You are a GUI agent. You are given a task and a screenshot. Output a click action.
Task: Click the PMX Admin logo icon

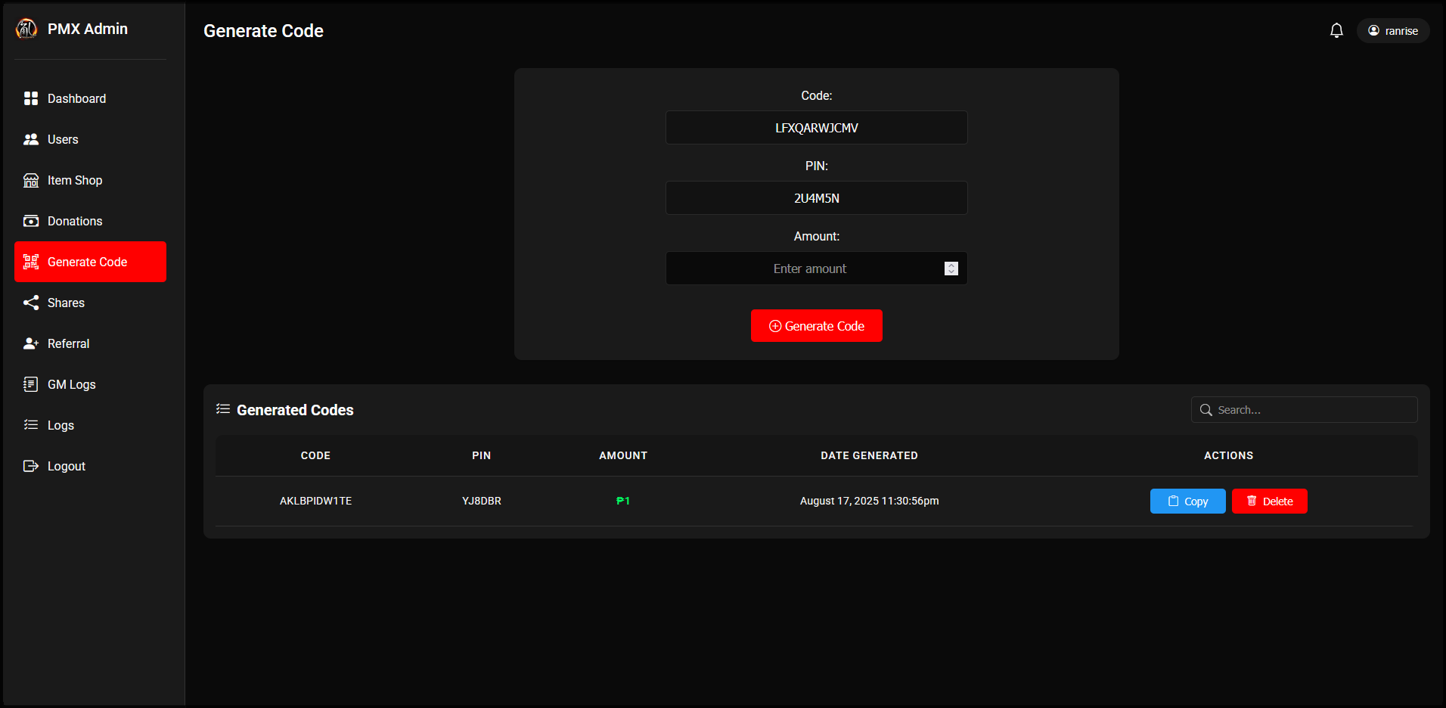(x=26, y=29)
